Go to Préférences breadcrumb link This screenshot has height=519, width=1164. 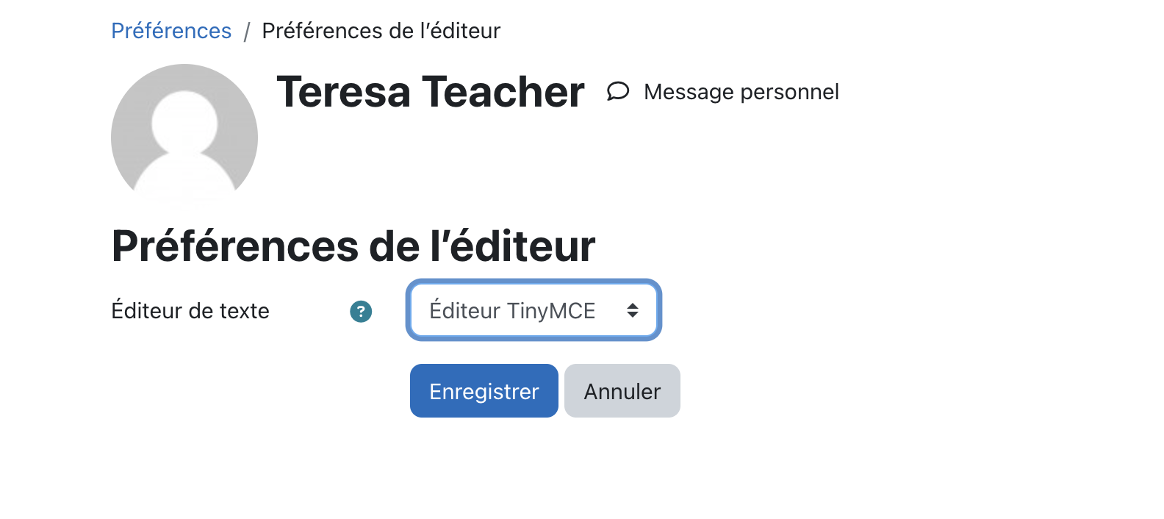(x=171, y=31)
